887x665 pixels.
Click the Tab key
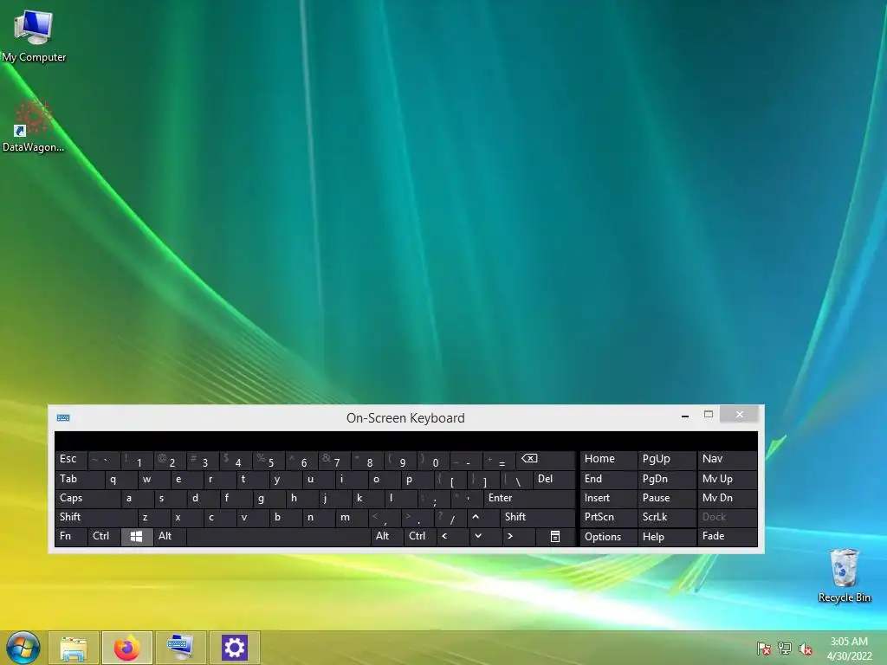[x=79, y=480]
